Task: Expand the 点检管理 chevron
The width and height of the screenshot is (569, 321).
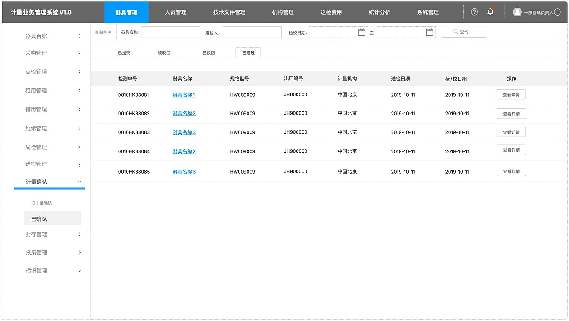Action: tap(80, 71)
